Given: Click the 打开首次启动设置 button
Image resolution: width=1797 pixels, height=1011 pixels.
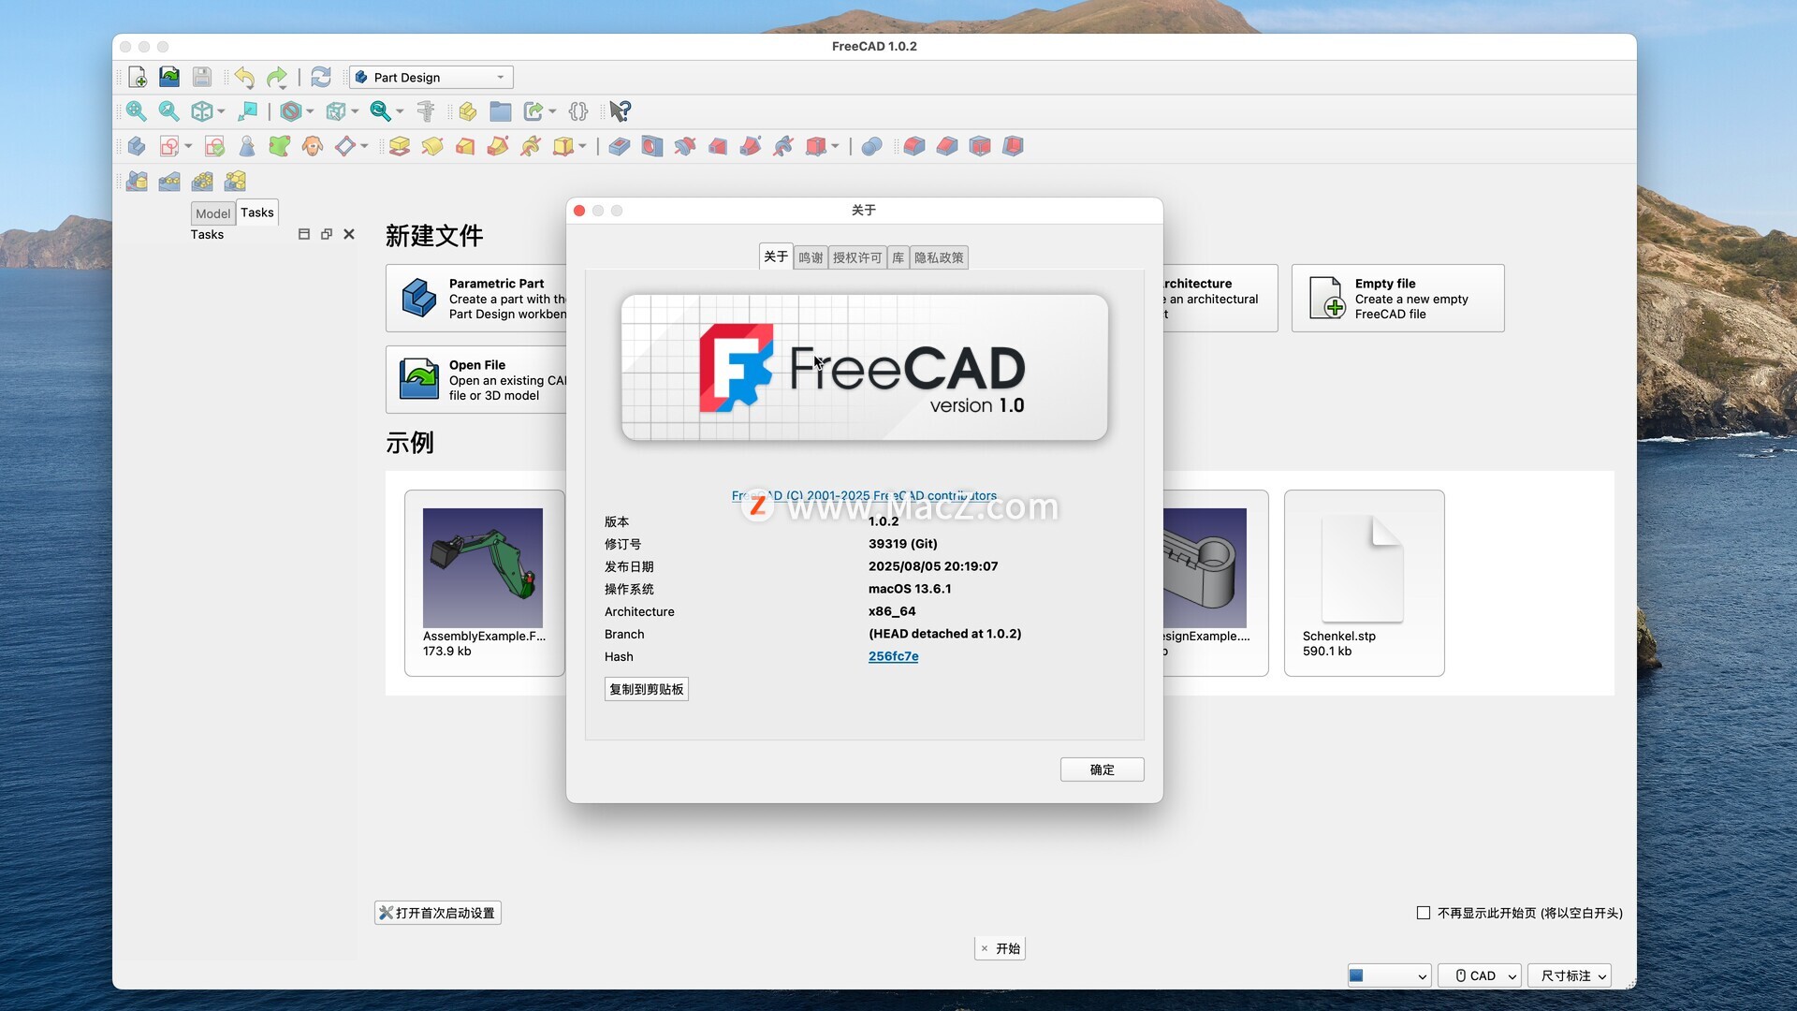Looking at the screenshot, I should point(438,913).
